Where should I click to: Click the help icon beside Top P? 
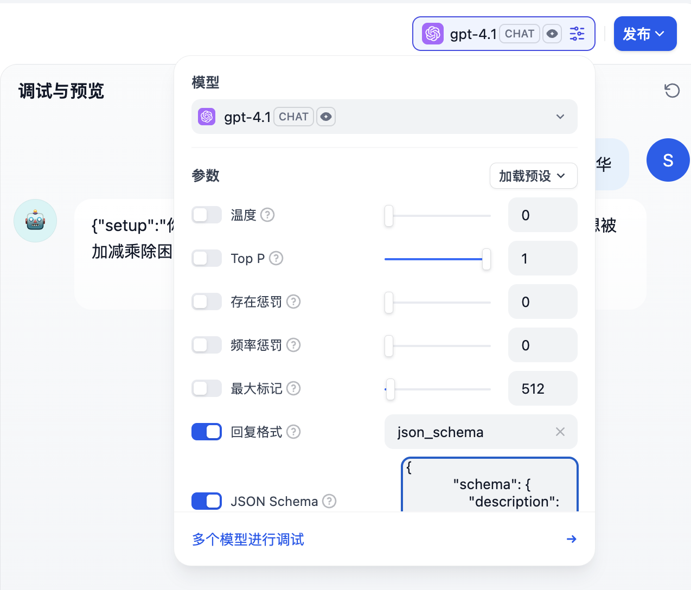(x=276, y=259)
